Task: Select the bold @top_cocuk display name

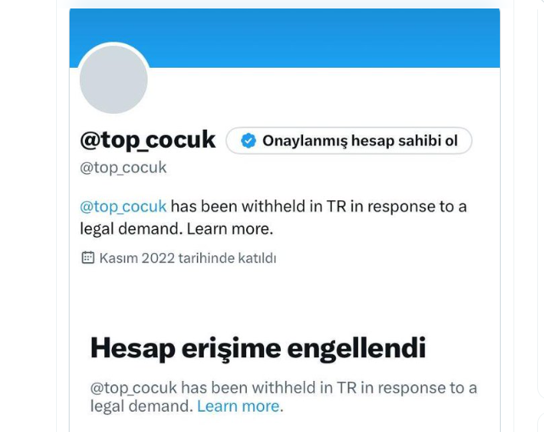Action: (x=148, y=140)
